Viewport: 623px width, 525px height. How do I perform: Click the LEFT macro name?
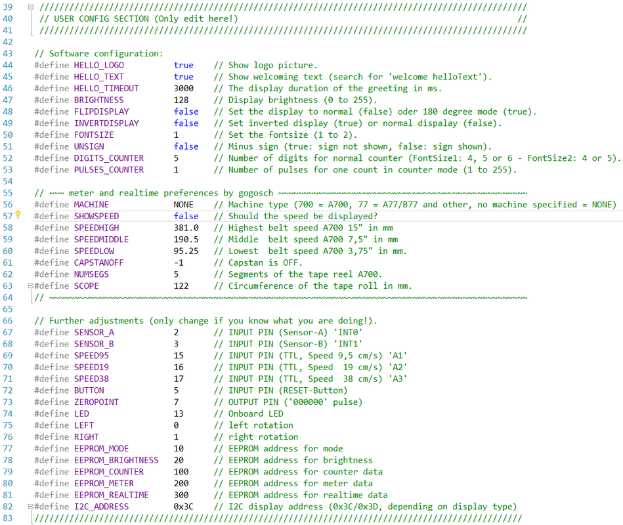click(x=84, y=425)
